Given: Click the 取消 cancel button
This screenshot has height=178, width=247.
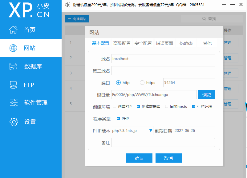Looking at the screenshot, I should 168,158.
